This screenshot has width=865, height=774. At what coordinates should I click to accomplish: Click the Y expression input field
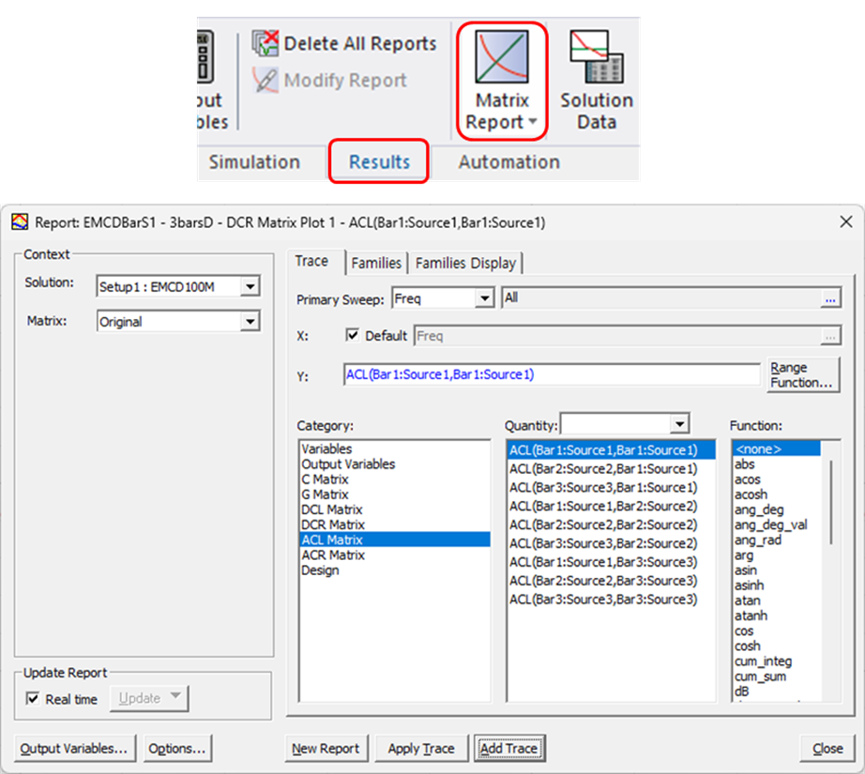[x=552, y=374]
